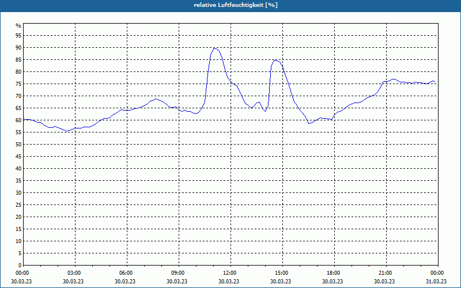Screen dimensions: 461x288
Task: Select the y-axis value "55"
Action: coord(18,132)
